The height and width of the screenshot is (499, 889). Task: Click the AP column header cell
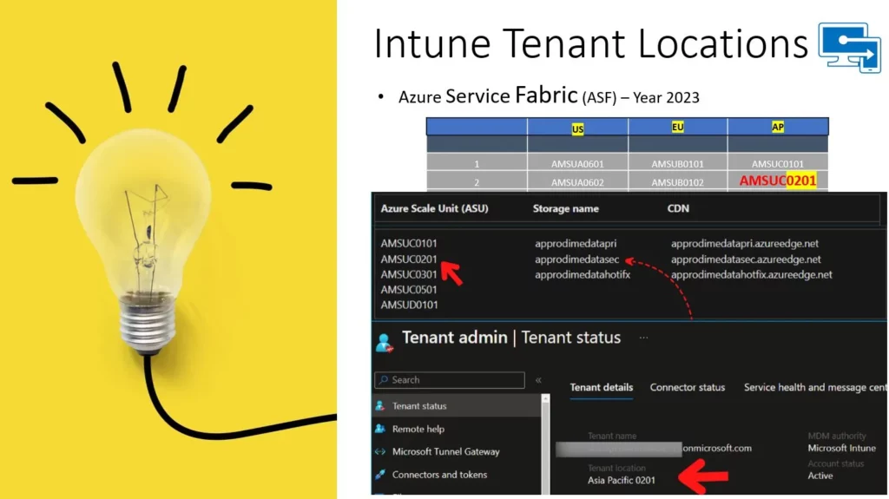[778, 127]
